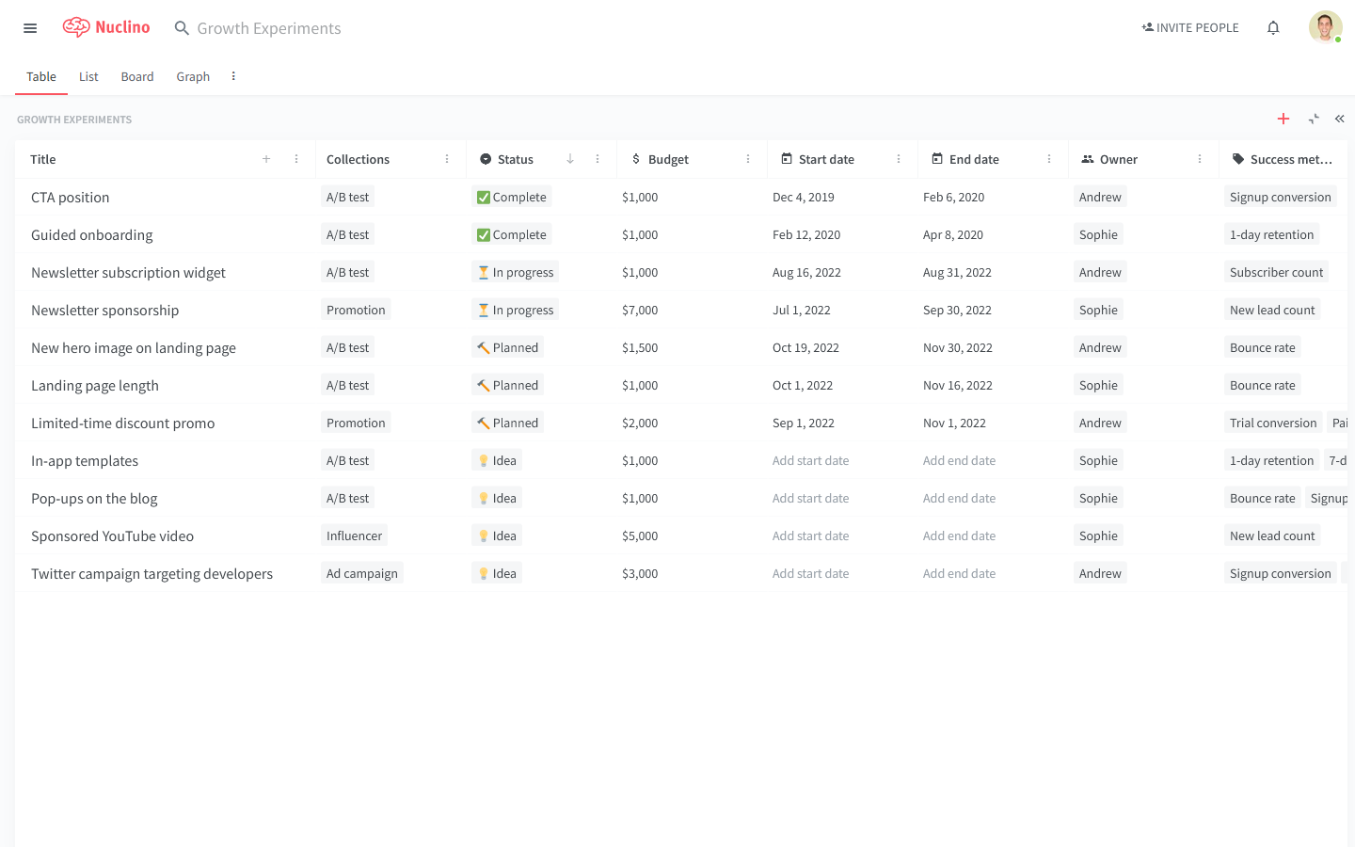Click the collapse arrows icon

(1314, 119)
